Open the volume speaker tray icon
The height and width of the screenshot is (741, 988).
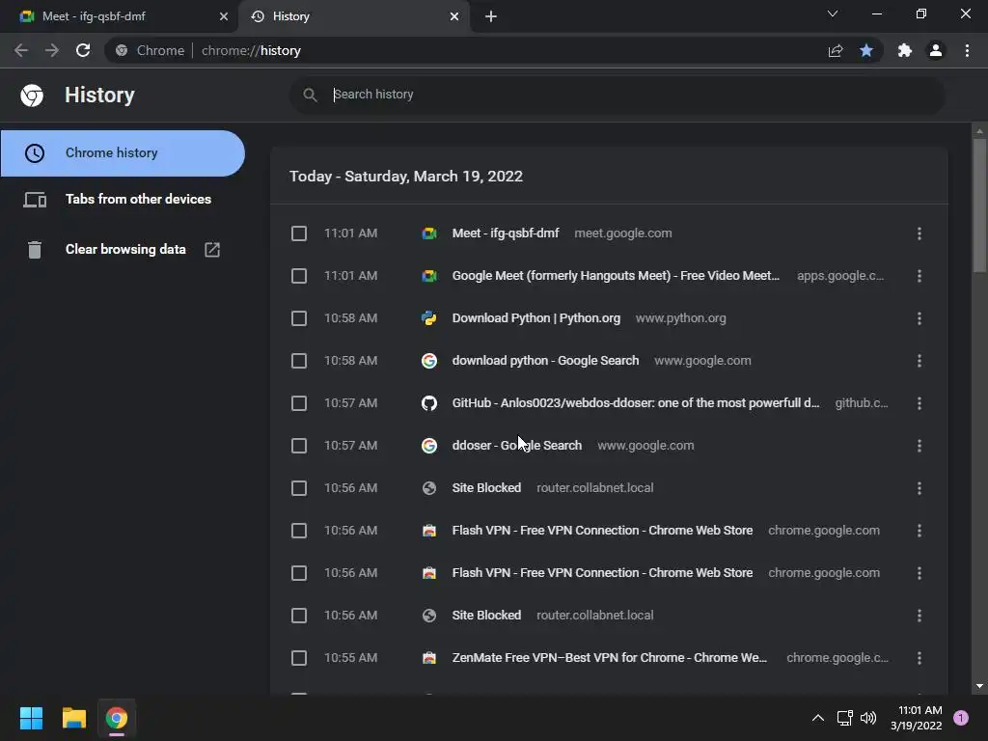pyautogui.click(x=868, y=718)
